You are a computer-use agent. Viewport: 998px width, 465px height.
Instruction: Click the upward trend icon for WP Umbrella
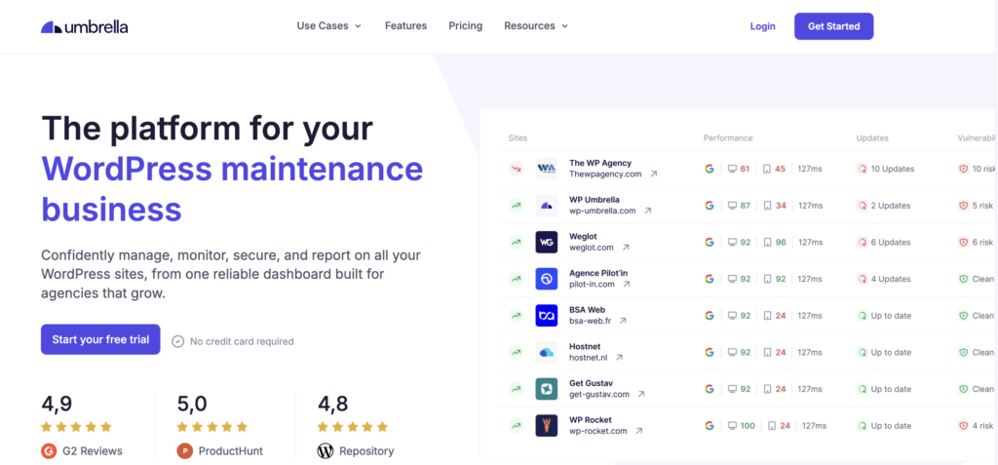[x=516, y=206]
